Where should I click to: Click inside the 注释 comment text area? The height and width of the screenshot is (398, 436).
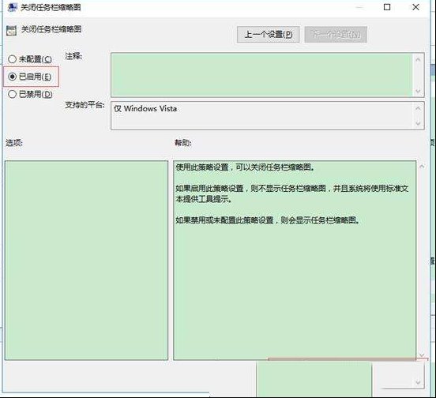pyautogui.click(x=261, y=75)
